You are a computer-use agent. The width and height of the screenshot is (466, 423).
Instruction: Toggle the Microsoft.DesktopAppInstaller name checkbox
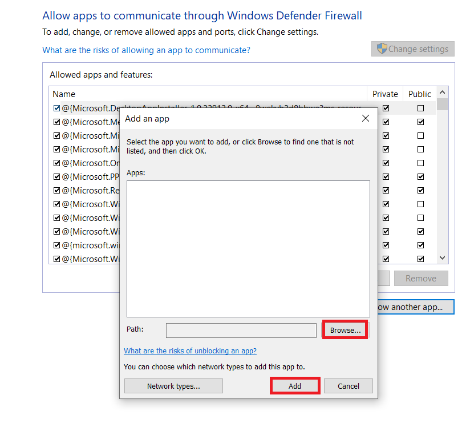tap(56, 108)
